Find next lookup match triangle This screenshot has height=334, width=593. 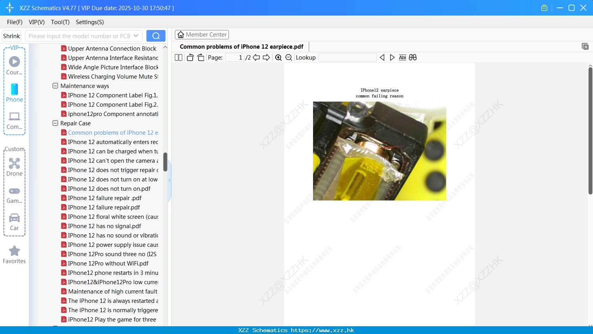click(392, 58)
